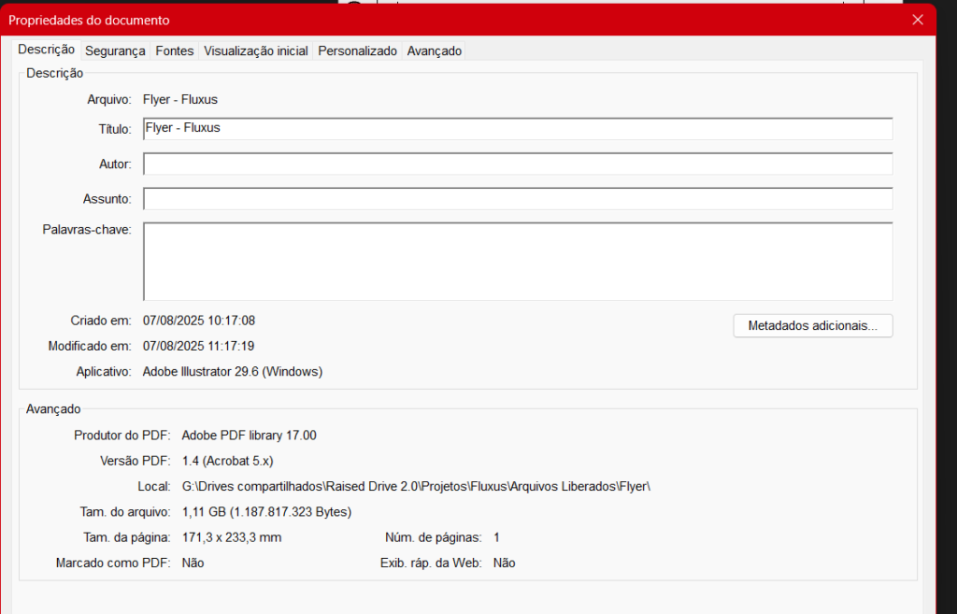957x614 pixels.
Task: Select the Descrição tab
Action: pos(46,50)
